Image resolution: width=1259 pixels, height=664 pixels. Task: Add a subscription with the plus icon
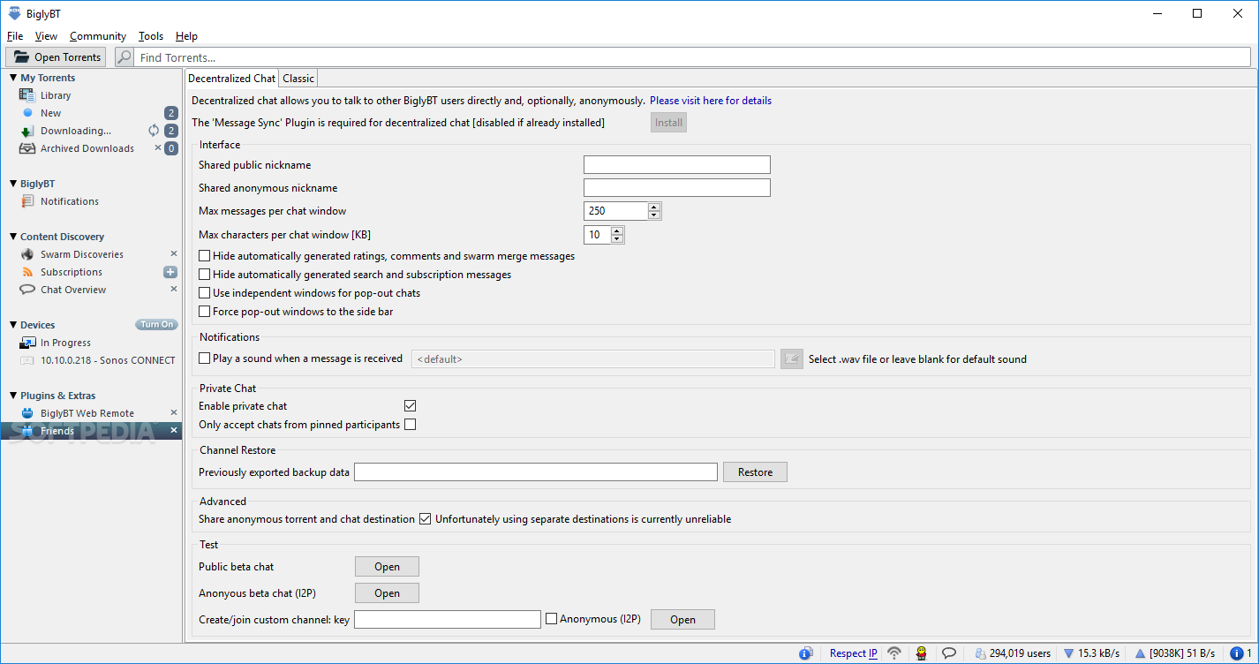[170, 272]
